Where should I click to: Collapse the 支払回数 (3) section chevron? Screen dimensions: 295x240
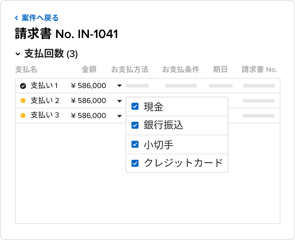tap(18, 54)
